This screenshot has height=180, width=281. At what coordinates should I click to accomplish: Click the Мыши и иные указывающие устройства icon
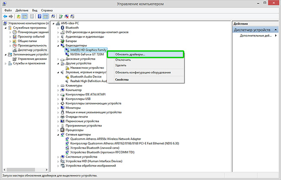[62, 112]
